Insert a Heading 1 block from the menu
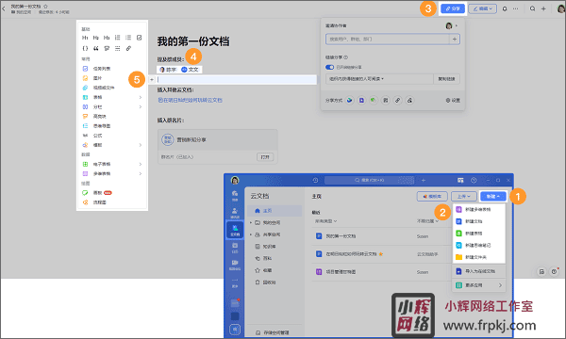The width and height of the screenshot is (566, 339). click(85, 38)
